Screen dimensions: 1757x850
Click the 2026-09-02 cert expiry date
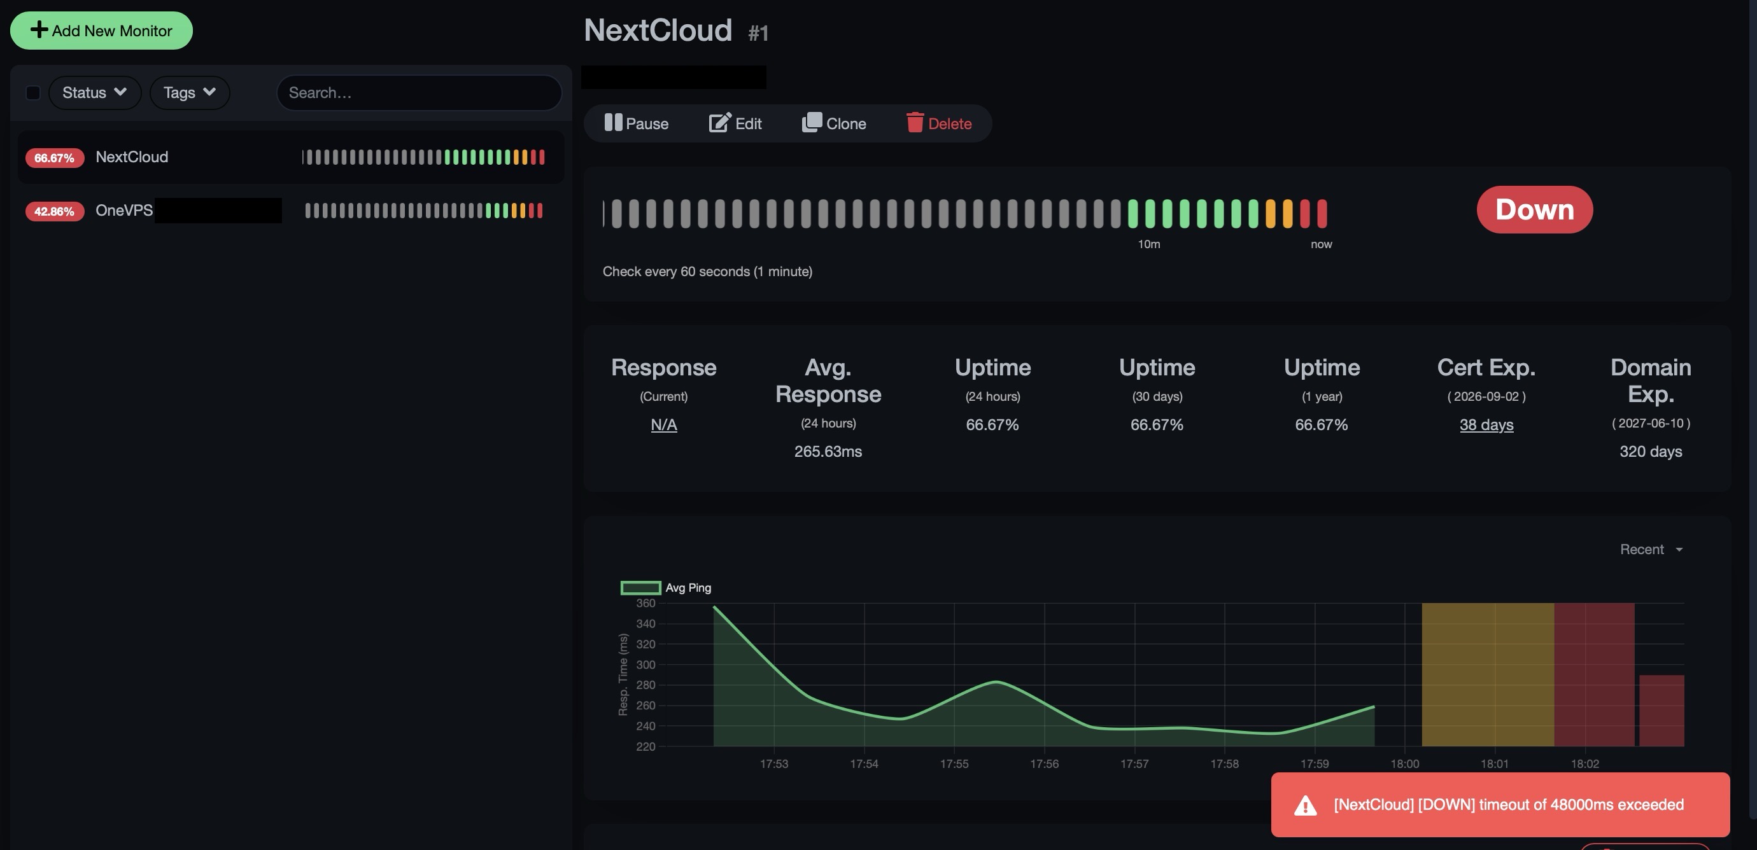click(1486, 397)
